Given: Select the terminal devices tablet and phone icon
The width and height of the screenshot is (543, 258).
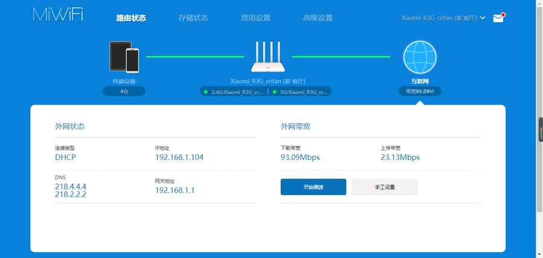Looking at the screenshot, I should 124,57.
